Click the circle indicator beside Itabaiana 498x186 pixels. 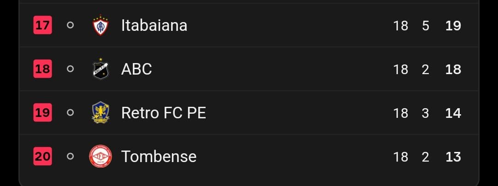[x=71, y=25]
